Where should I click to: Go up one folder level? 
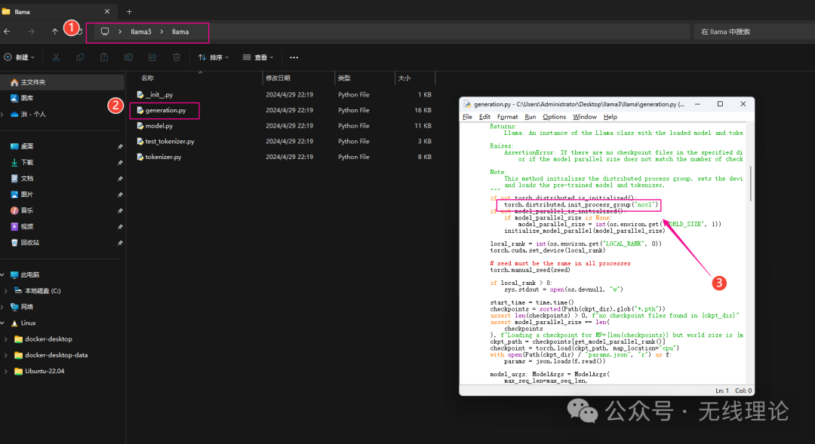(54, 32)
